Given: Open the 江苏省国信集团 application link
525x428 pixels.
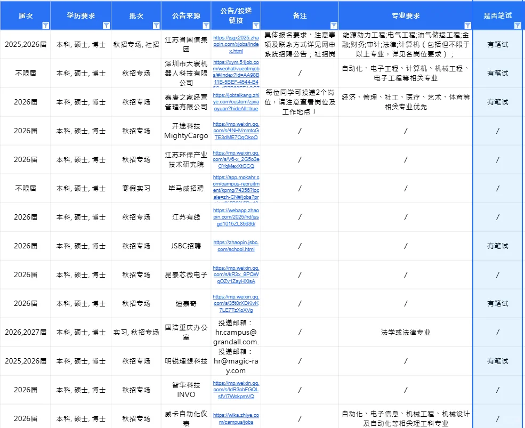Looking at the screenshot, I should tap(235, 44).
